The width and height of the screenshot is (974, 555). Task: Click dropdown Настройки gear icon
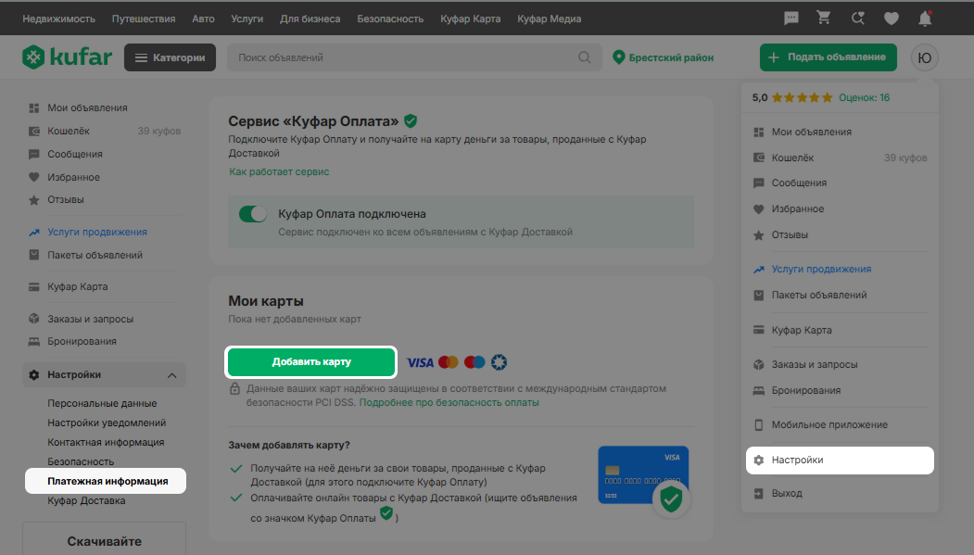coord(758,460)
